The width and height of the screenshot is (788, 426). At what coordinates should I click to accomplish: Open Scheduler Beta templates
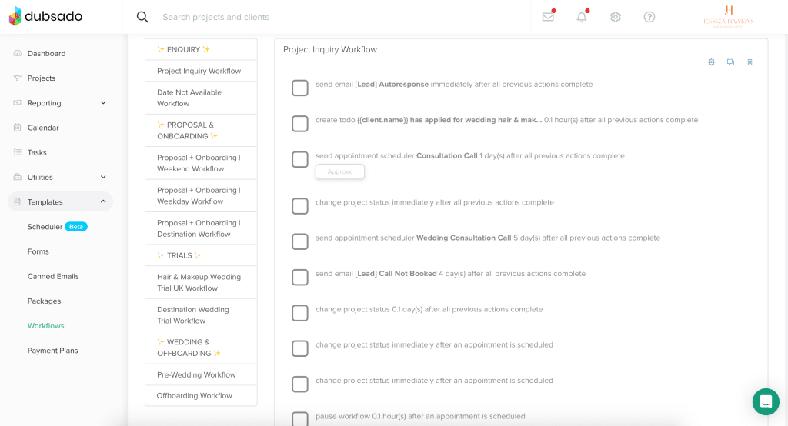coord(57,227)
